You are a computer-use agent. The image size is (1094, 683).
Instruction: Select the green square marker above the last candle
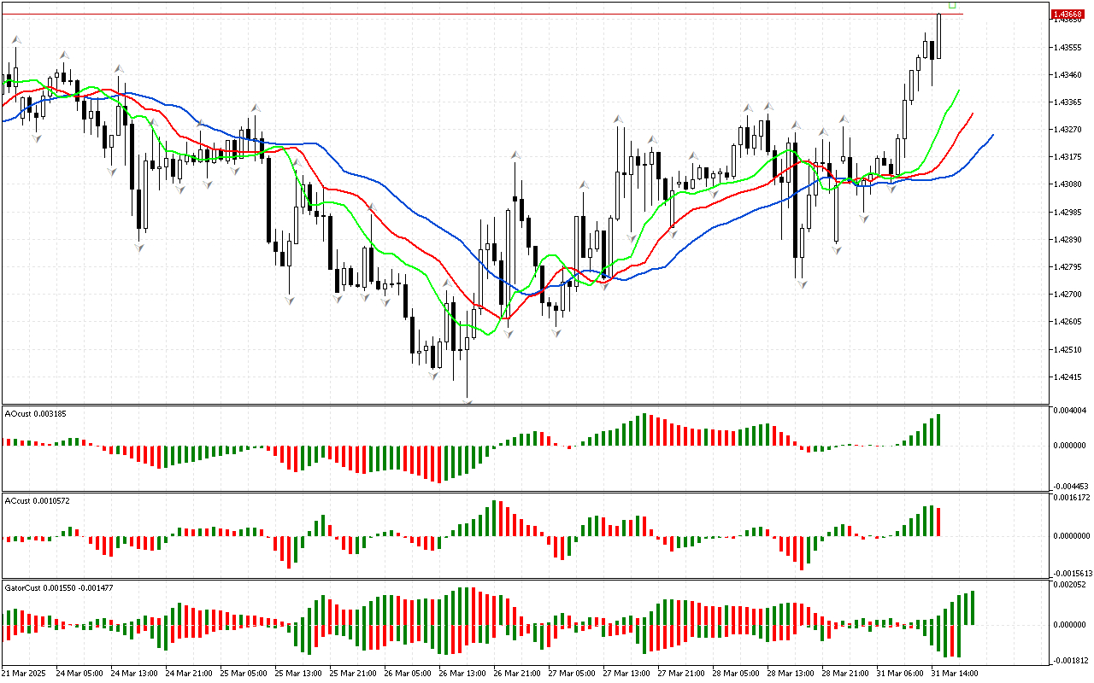(x=952, y=5)
